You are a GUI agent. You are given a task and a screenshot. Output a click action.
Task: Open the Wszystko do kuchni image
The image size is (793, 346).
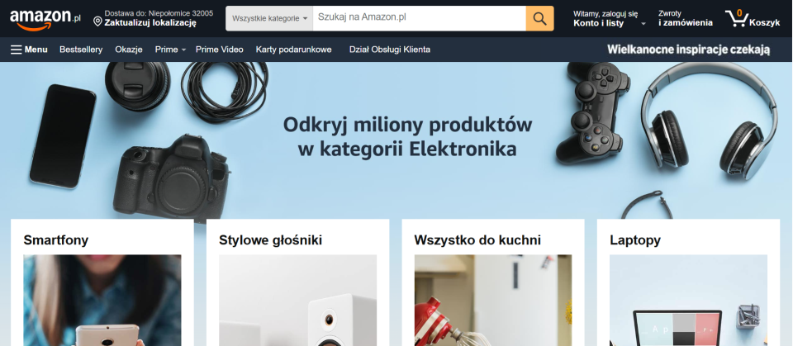tap(493, 301)
